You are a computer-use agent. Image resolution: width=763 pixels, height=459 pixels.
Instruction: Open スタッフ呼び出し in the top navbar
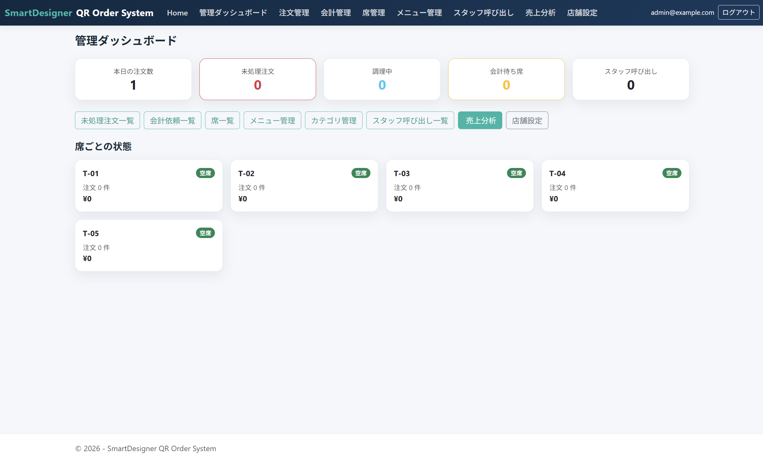pos(484,13)
